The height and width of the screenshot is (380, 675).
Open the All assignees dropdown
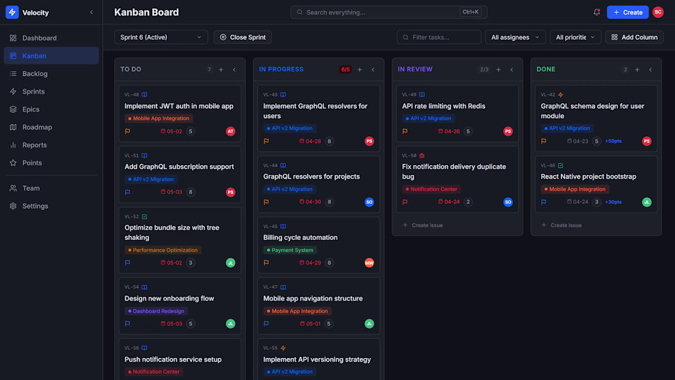(x=515, y=37)
